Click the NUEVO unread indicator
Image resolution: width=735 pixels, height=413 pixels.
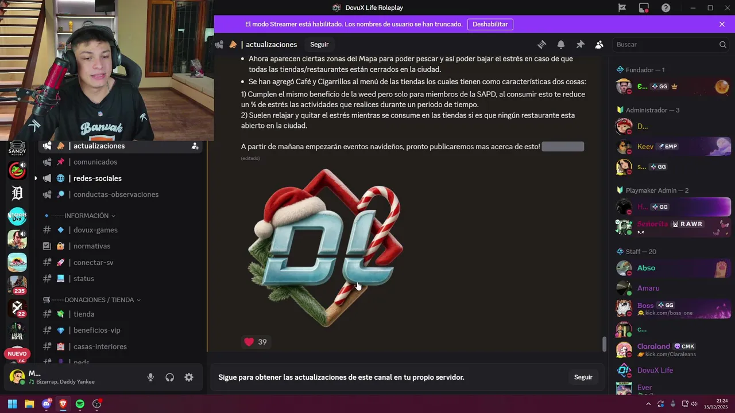[17, 354]
